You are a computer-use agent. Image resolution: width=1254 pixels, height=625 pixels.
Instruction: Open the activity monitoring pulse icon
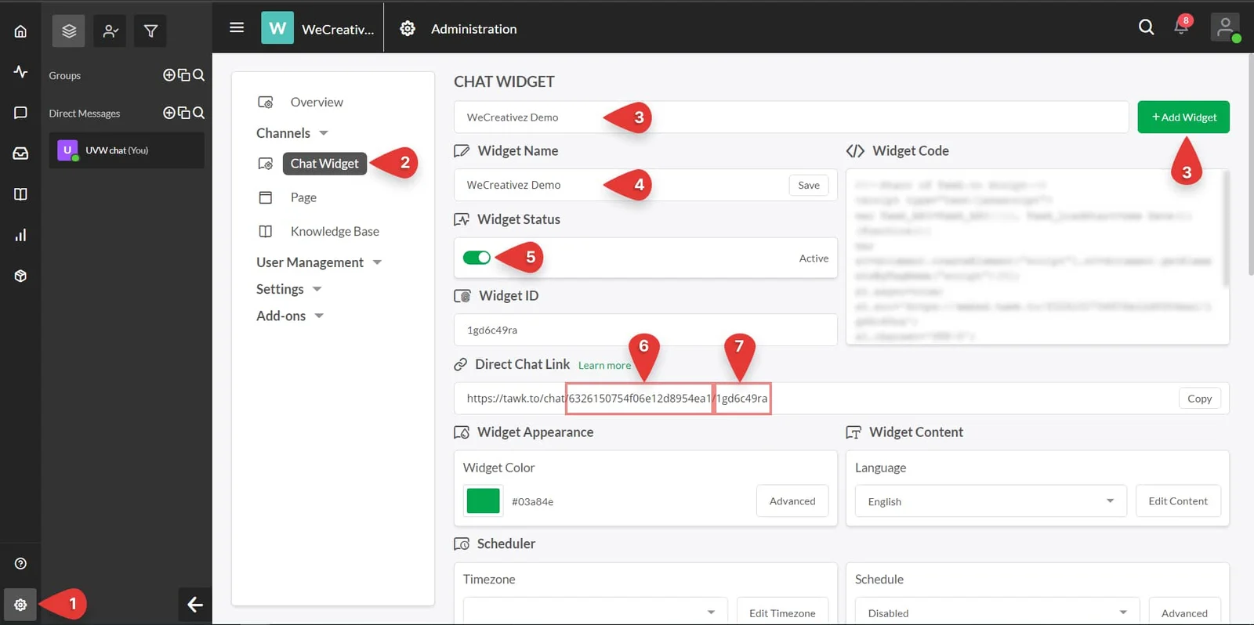pos(20,72)
